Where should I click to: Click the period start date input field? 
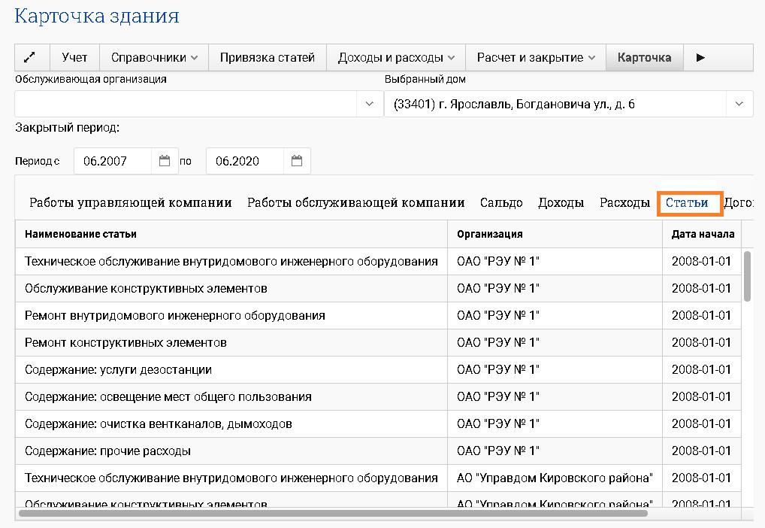point(113,161)
